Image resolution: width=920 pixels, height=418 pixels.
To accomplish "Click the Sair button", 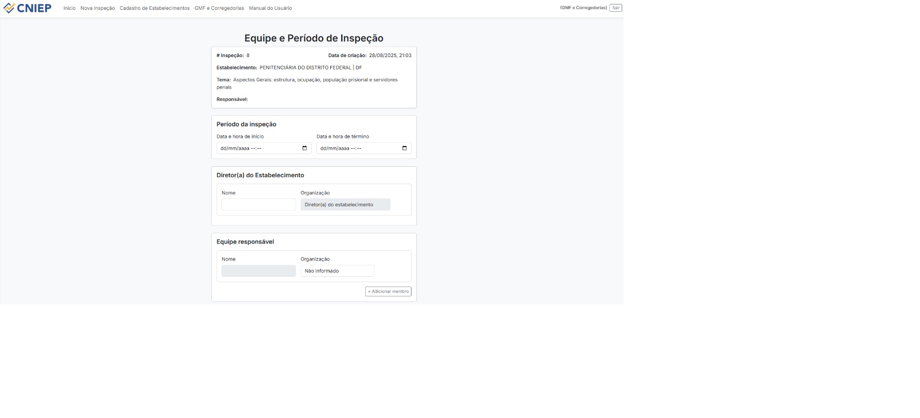I will pyautogui.click(x=615, y=8).
